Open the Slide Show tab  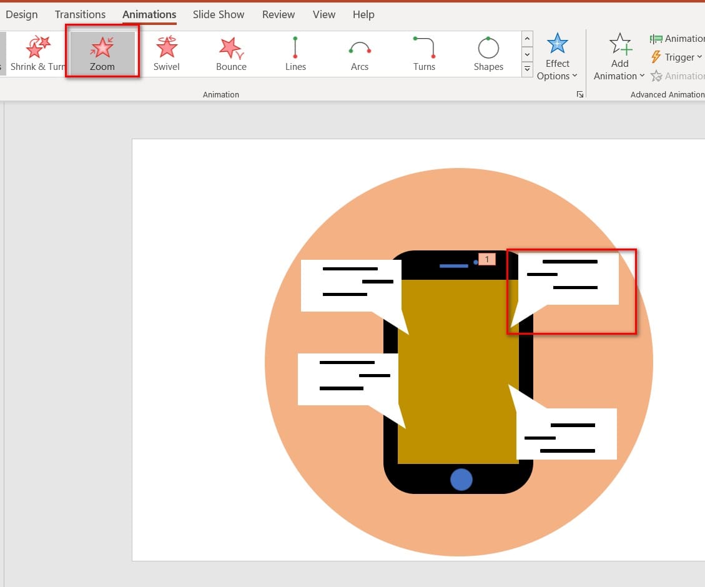219,14
